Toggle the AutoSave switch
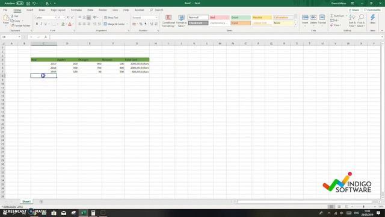This screenshot has height=217, width=385. [x=20, y=3]
